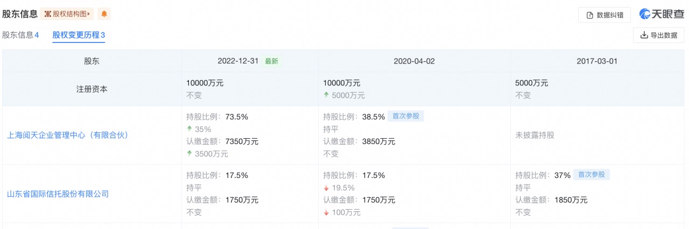The width and height of the screenshot is (689, 229).
Task: Select the 股权变更历程 3 tab
Action: (79, 35)
